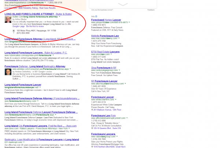
Task: Open dropdown arrow beside radowlawgroup.com ad URL
Action: click(x=117, y=137)
